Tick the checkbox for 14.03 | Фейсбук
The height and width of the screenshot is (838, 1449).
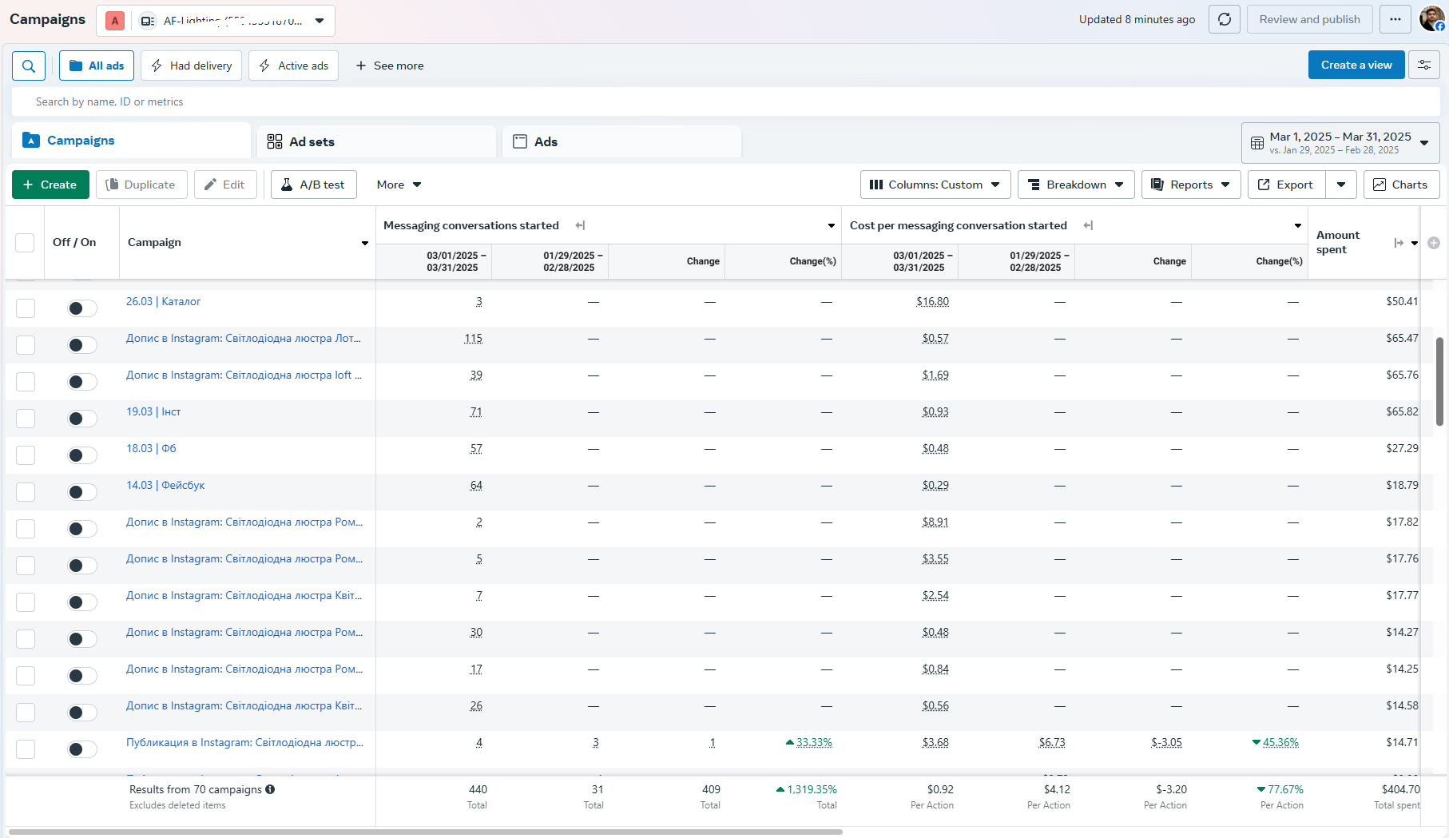pyautogui.click(x=26, y=492)
